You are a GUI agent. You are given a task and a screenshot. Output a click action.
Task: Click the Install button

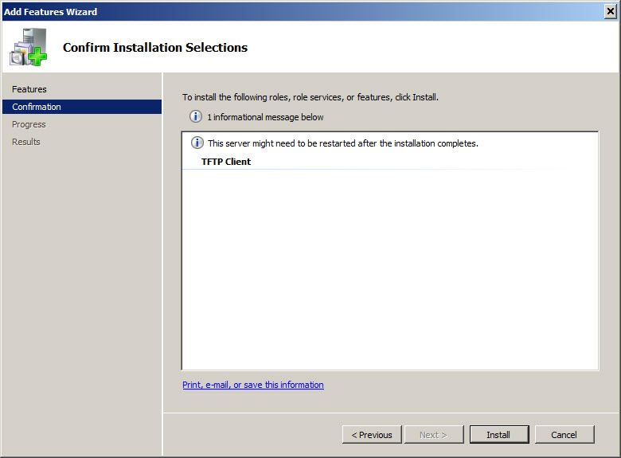(499, 435)
